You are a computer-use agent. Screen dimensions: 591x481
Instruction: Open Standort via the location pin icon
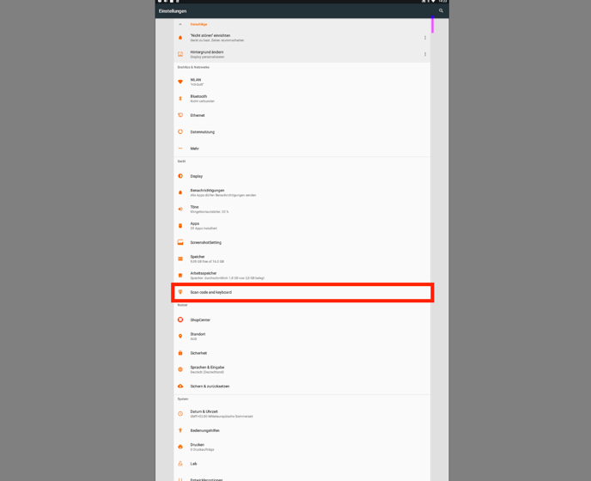tap(180, 336)
